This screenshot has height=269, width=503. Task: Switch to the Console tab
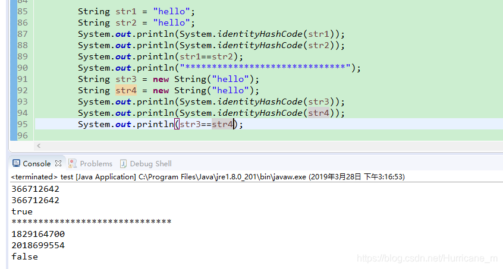[37, 164]
